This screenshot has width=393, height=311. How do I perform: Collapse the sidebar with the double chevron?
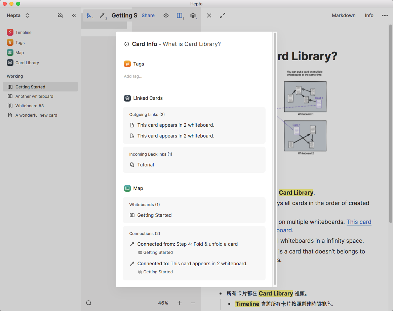click(74, 15)
